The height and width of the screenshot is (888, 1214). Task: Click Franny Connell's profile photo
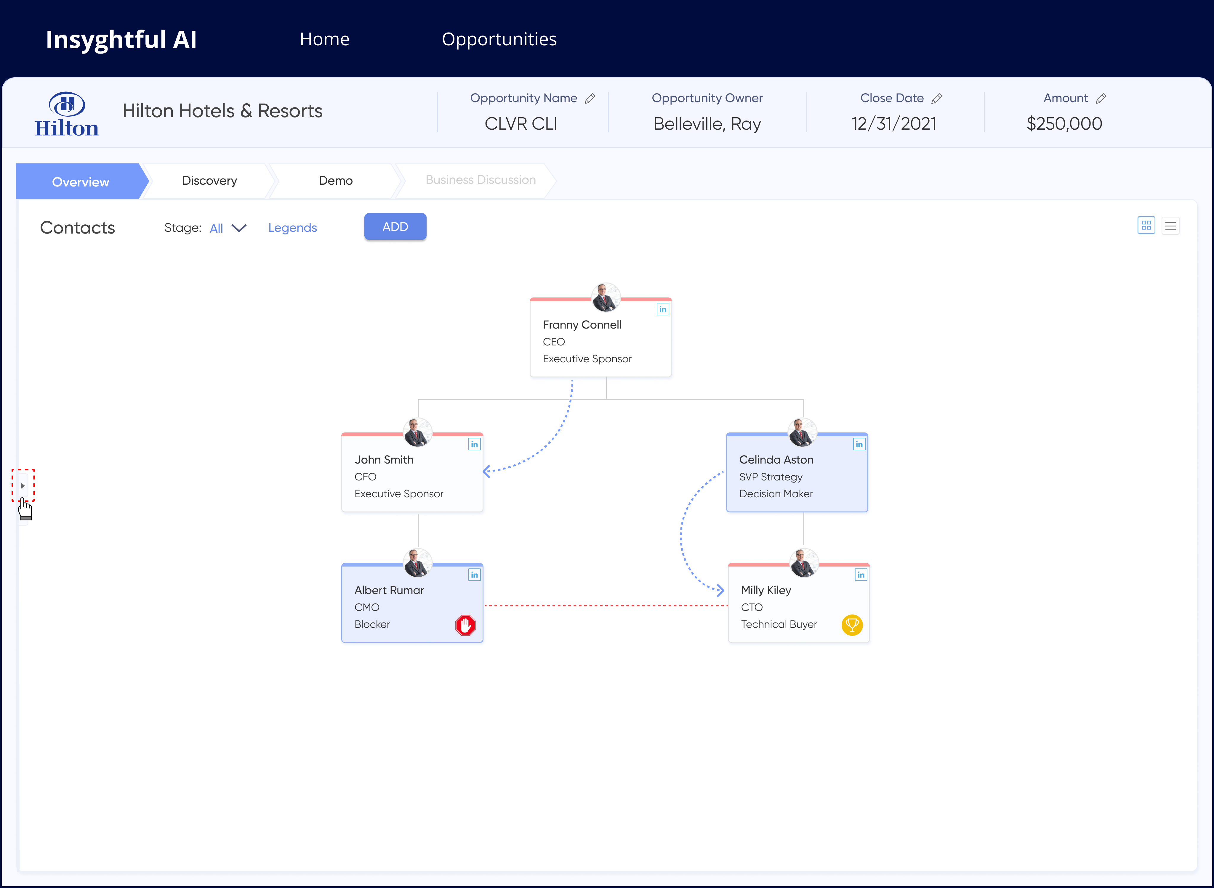point(606,297)
